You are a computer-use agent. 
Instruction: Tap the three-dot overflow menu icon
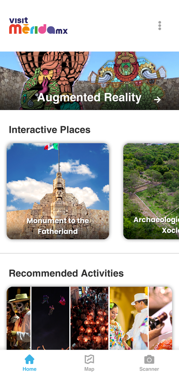[x=160, y=25]
